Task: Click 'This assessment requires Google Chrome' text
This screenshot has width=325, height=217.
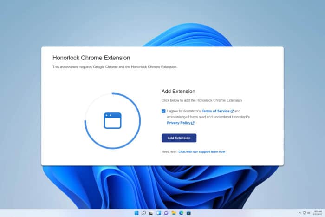Action: tap(85, 67)
